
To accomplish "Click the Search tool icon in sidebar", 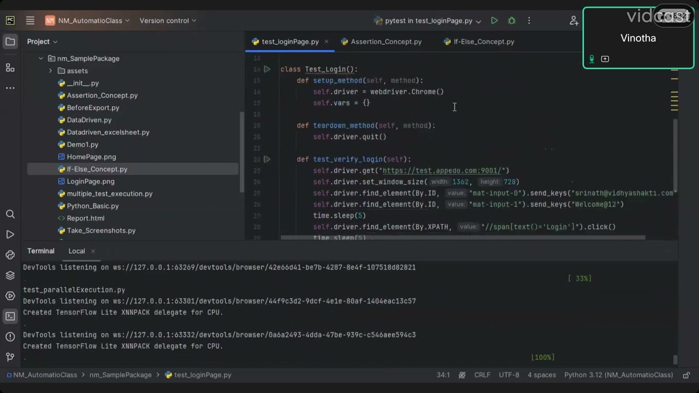I will [x=10, y=214].
